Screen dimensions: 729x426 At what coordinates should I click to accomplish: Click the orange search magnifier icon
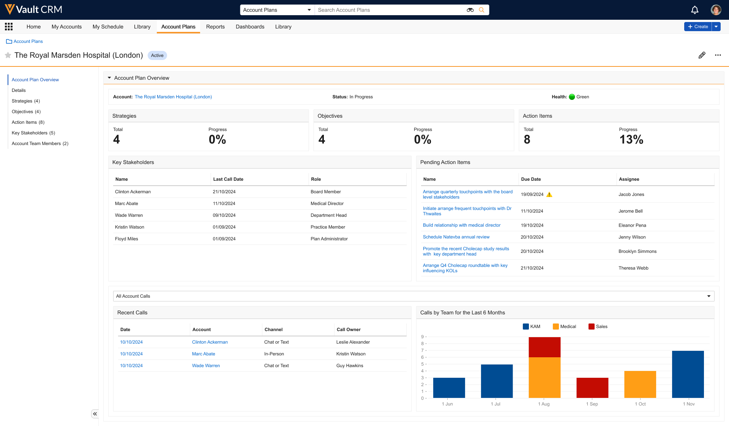point(481,10)
